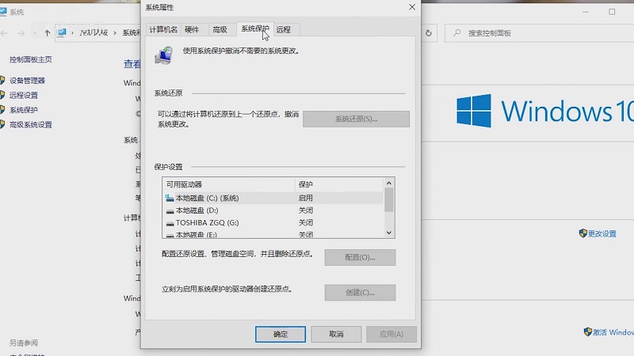This screenshot has height=356, width=634.
Task: Click the computer icon in address bar
Action: [62, 32]
